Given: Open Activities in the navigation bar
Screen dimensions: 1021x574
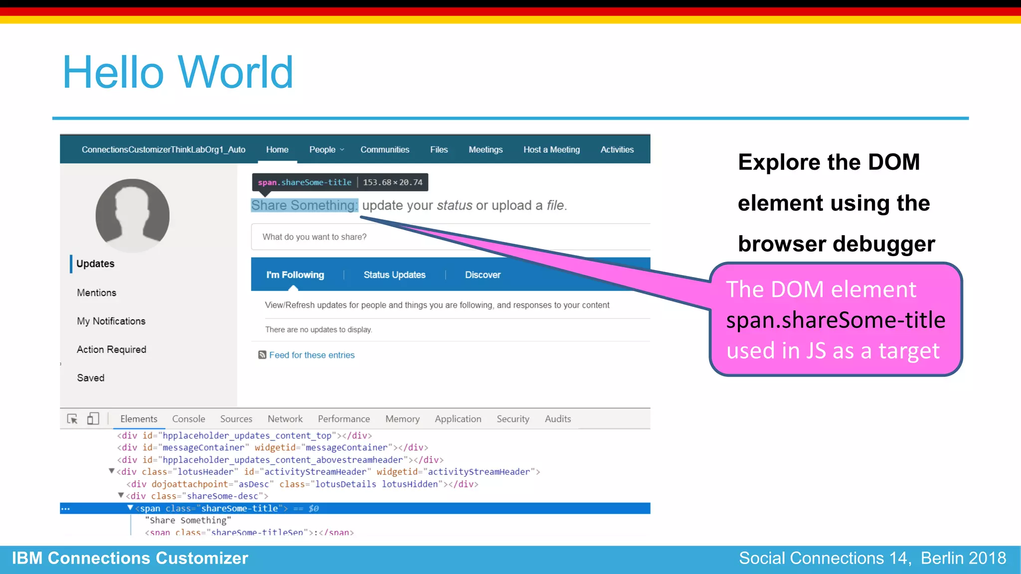Looking at the screenshot, I should [617, 149].
